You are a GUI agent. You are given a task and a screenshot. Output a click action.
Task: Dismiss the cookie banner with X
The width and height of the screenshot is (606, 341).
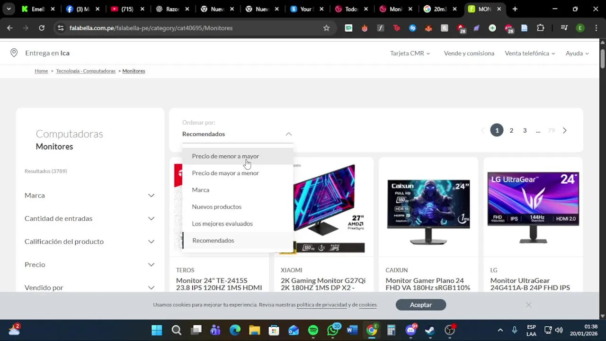[528, 305]
